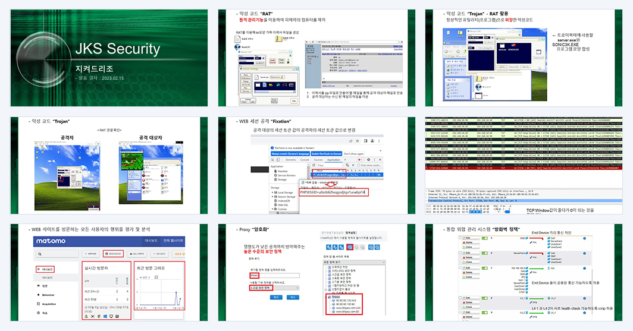Click the 최근 24시간 row in 실시간 방문자
Screen dimensions: 633x331
click(106, 291)
